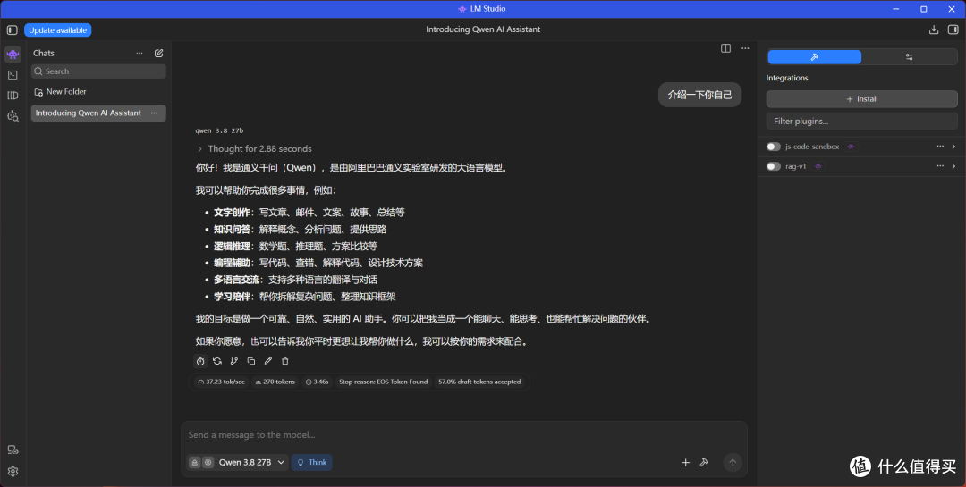
Task: Open conversation more-options ellipsis
Action: 745,48
